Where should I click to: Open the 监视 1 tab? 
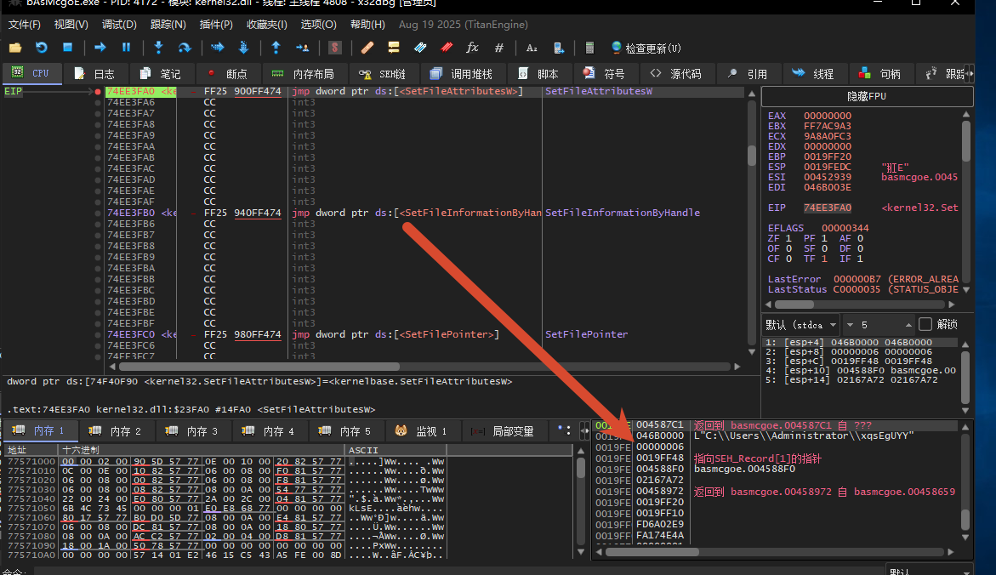coord(421,430)
